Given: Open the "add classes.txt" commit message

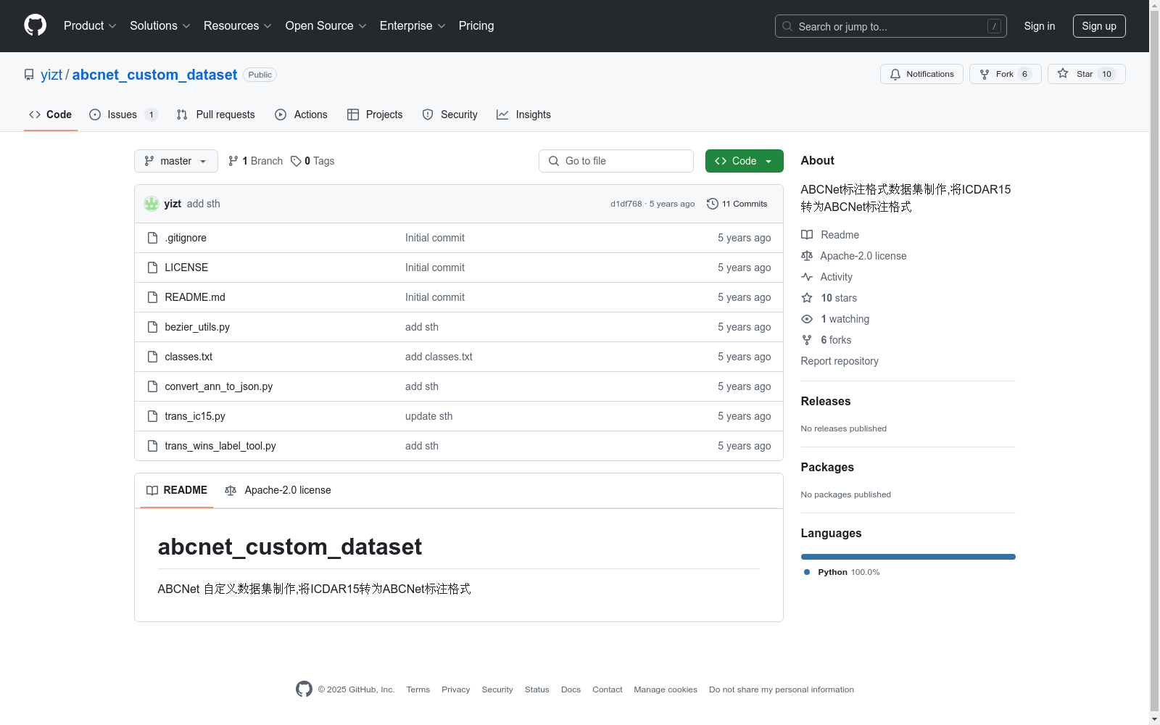Looking at the screenshot, I should tap(439, 357).
